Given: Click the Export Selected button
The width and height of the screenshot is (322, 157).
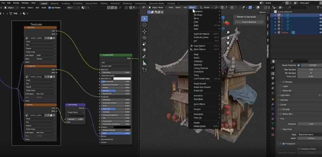Looking at the screenshot, I should tap(249, 22).
